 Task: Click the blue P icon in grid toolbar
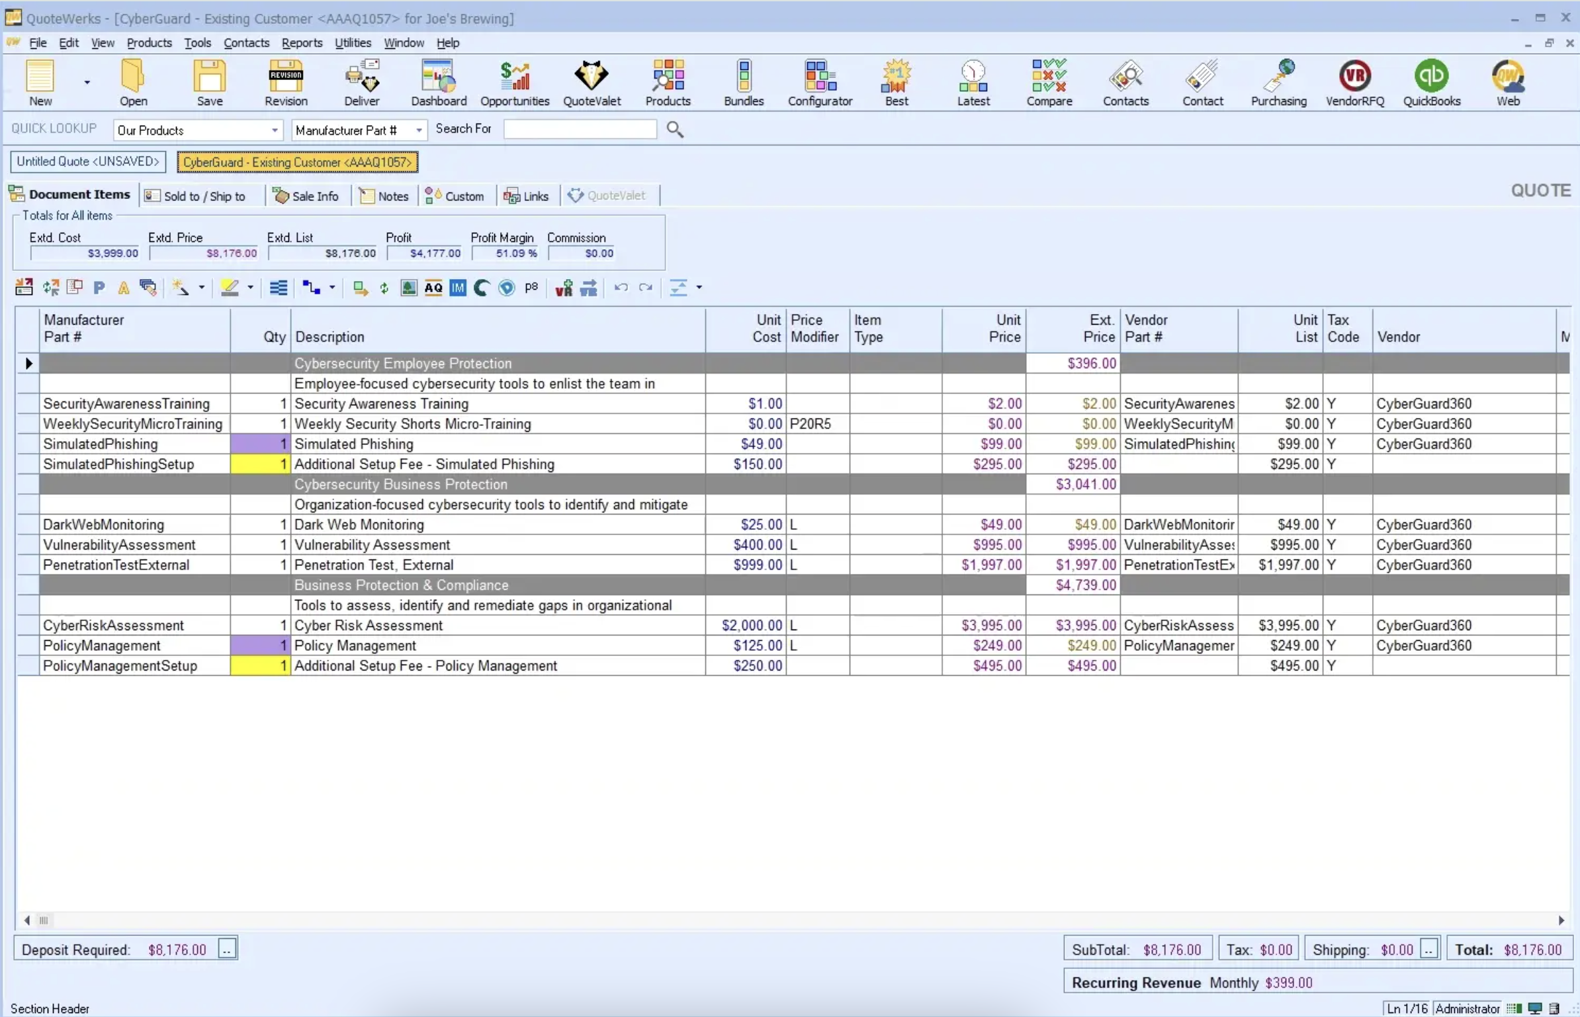(99, 288)
